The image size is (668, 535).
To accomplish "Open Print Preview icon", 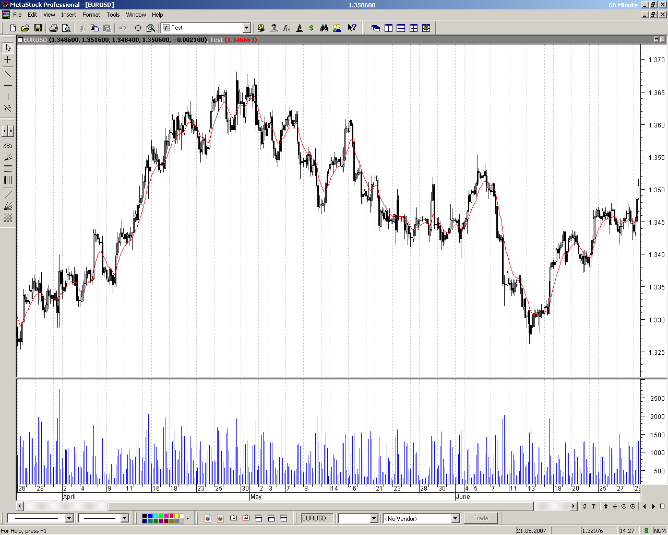I will click(x=66, y=28).
